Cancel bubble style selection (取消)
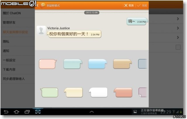 [x=129, y=5]
